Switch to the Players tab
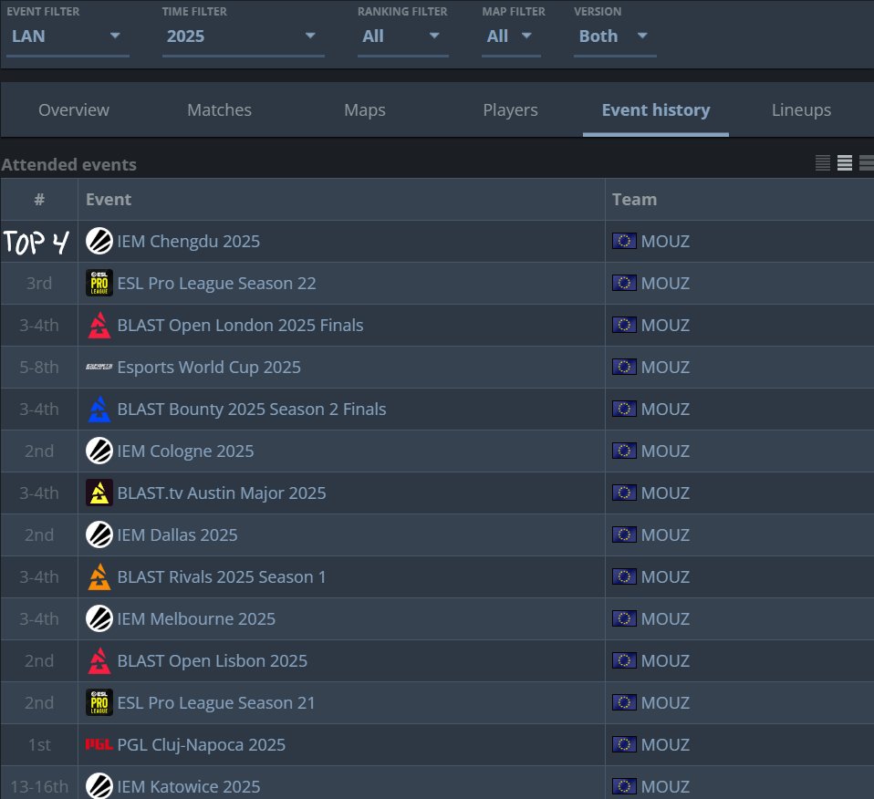 [x=510, y=109]
